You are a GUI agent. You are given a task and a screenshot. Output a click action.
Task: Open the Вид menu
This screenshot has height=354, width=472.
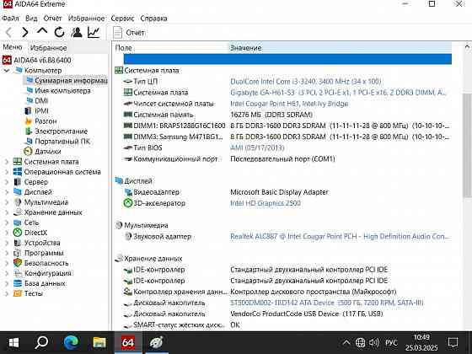point(31,19)
